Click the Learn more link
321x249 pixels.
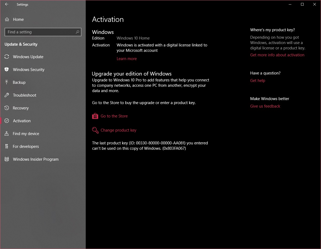[127, 59]
